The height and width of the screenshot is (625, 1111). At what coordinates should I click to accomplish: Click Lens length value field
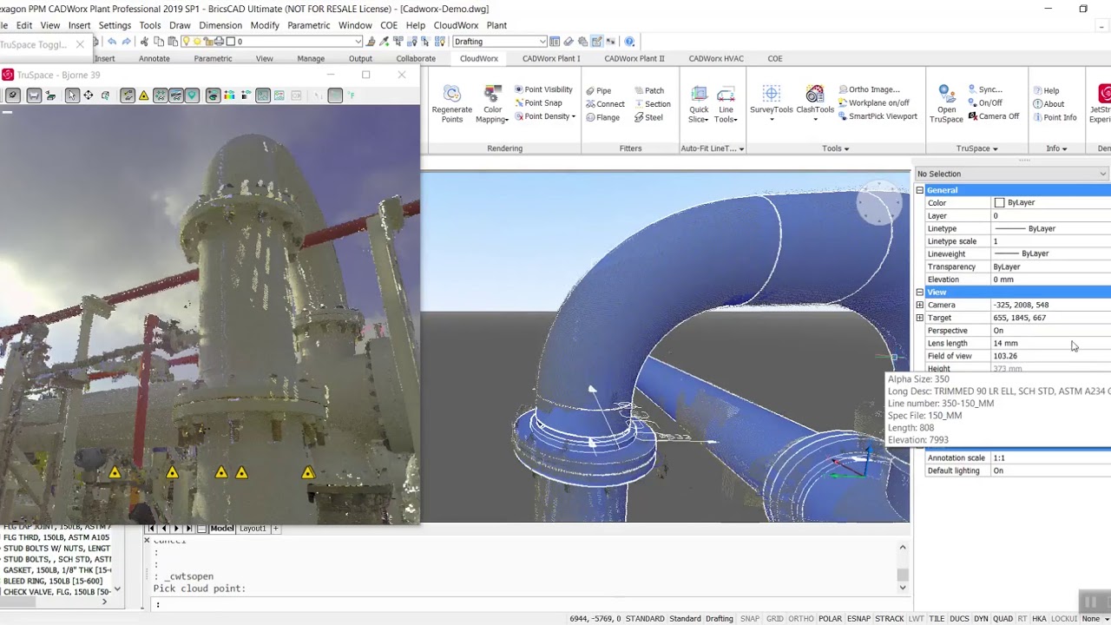coord(1051,343)
